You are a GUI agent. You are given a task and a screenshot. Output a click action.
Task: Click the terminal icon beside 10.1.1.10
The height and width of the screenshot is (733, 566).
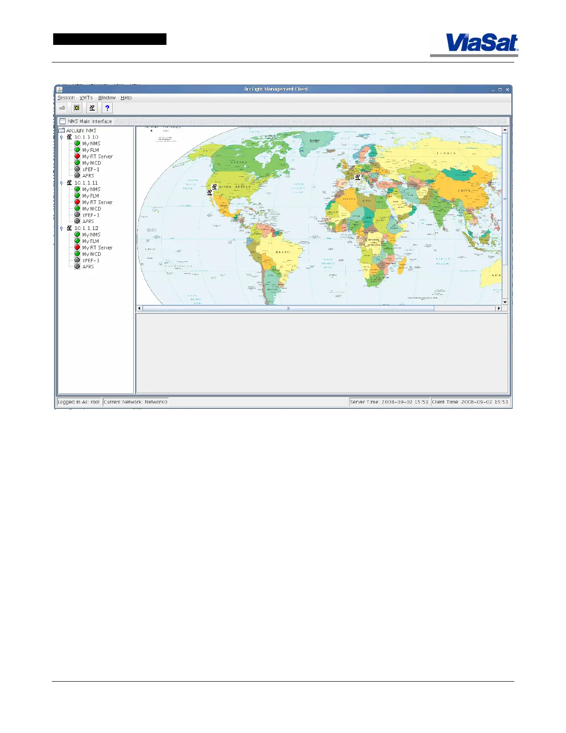tap(69, 137)
